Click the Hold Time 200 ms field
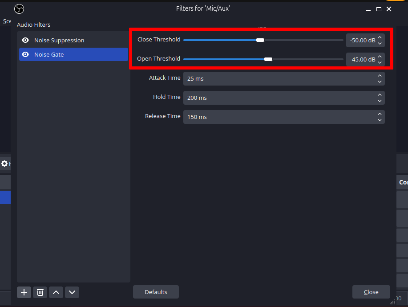The width and height of the screenshot is (408, 307). click(x=278, y=98)
